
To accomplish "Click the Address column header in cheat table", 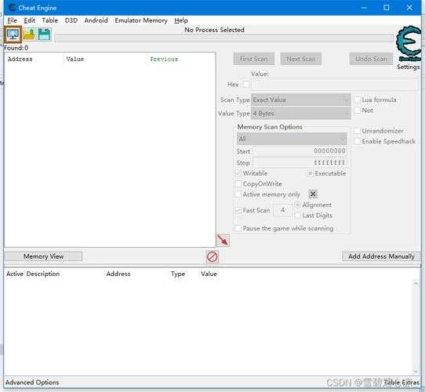I will coord(118,274).
